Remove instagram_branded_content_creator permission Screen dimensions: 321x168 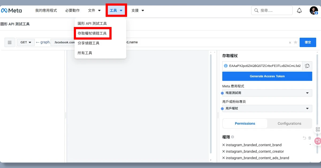tap(224, 151)
